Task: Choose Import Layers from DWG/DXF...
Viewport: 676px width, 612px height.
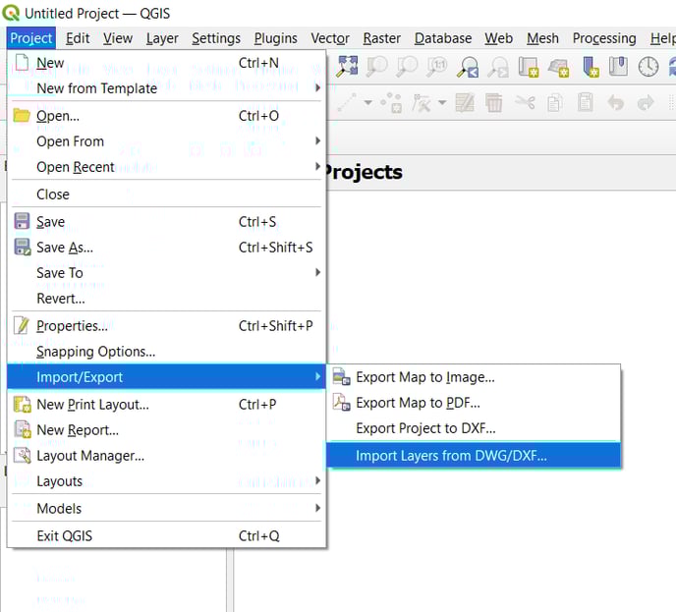Action: pos(474,456)
